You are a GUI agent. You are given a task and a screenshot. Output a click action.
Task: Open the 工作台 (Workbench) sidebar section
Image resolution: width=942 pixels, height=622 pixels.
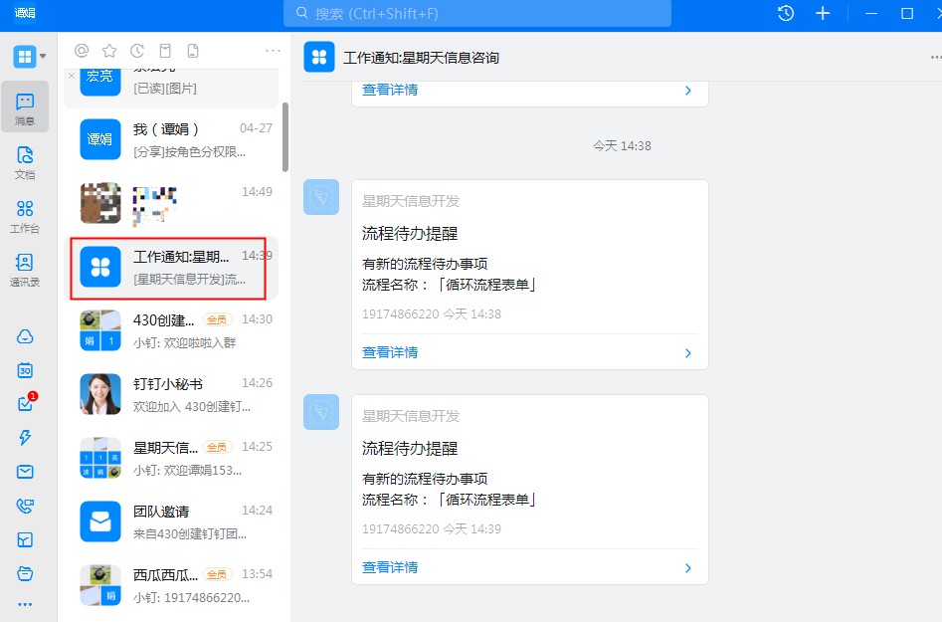click(x=25, y=214)
